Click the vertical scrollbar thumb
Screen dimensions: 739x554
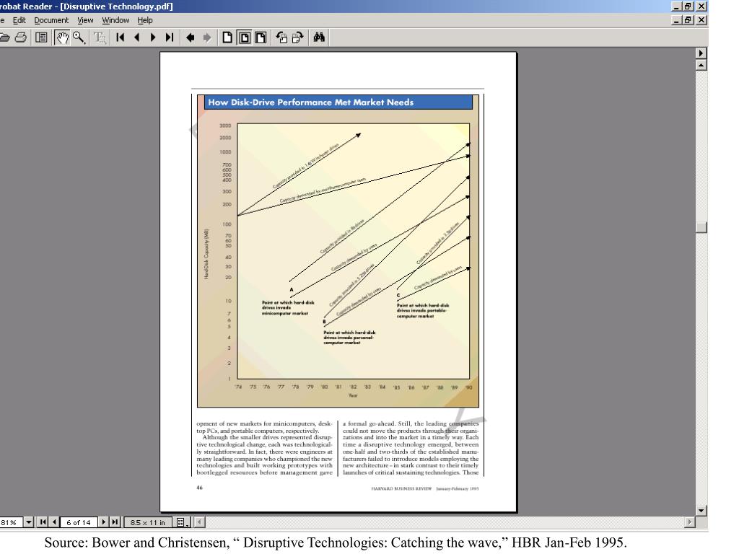701,227
